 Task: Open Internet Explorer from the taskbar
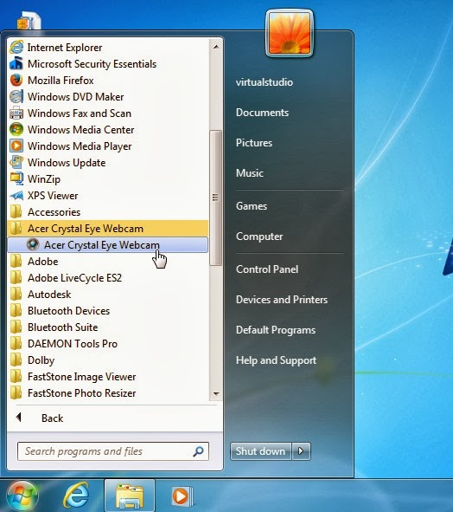tap(76, 496)
